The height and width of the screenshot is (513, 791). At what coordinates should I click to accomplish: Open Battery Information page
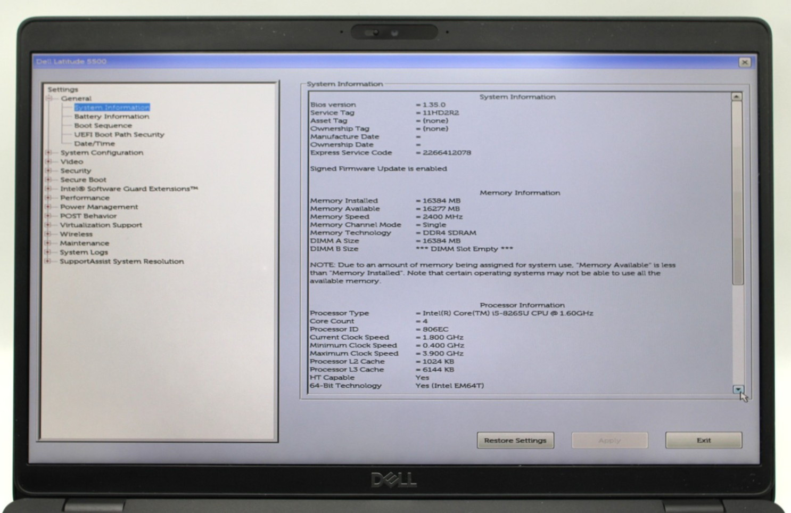click(112, 117)
